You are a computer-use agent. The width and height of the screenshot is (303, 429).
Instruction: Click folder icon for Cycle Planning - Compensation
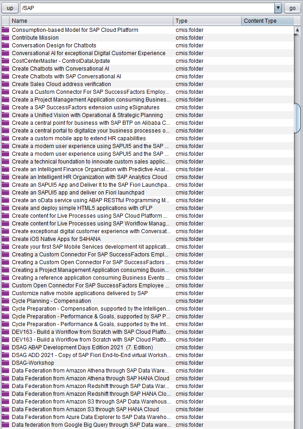tap(5, 301)
